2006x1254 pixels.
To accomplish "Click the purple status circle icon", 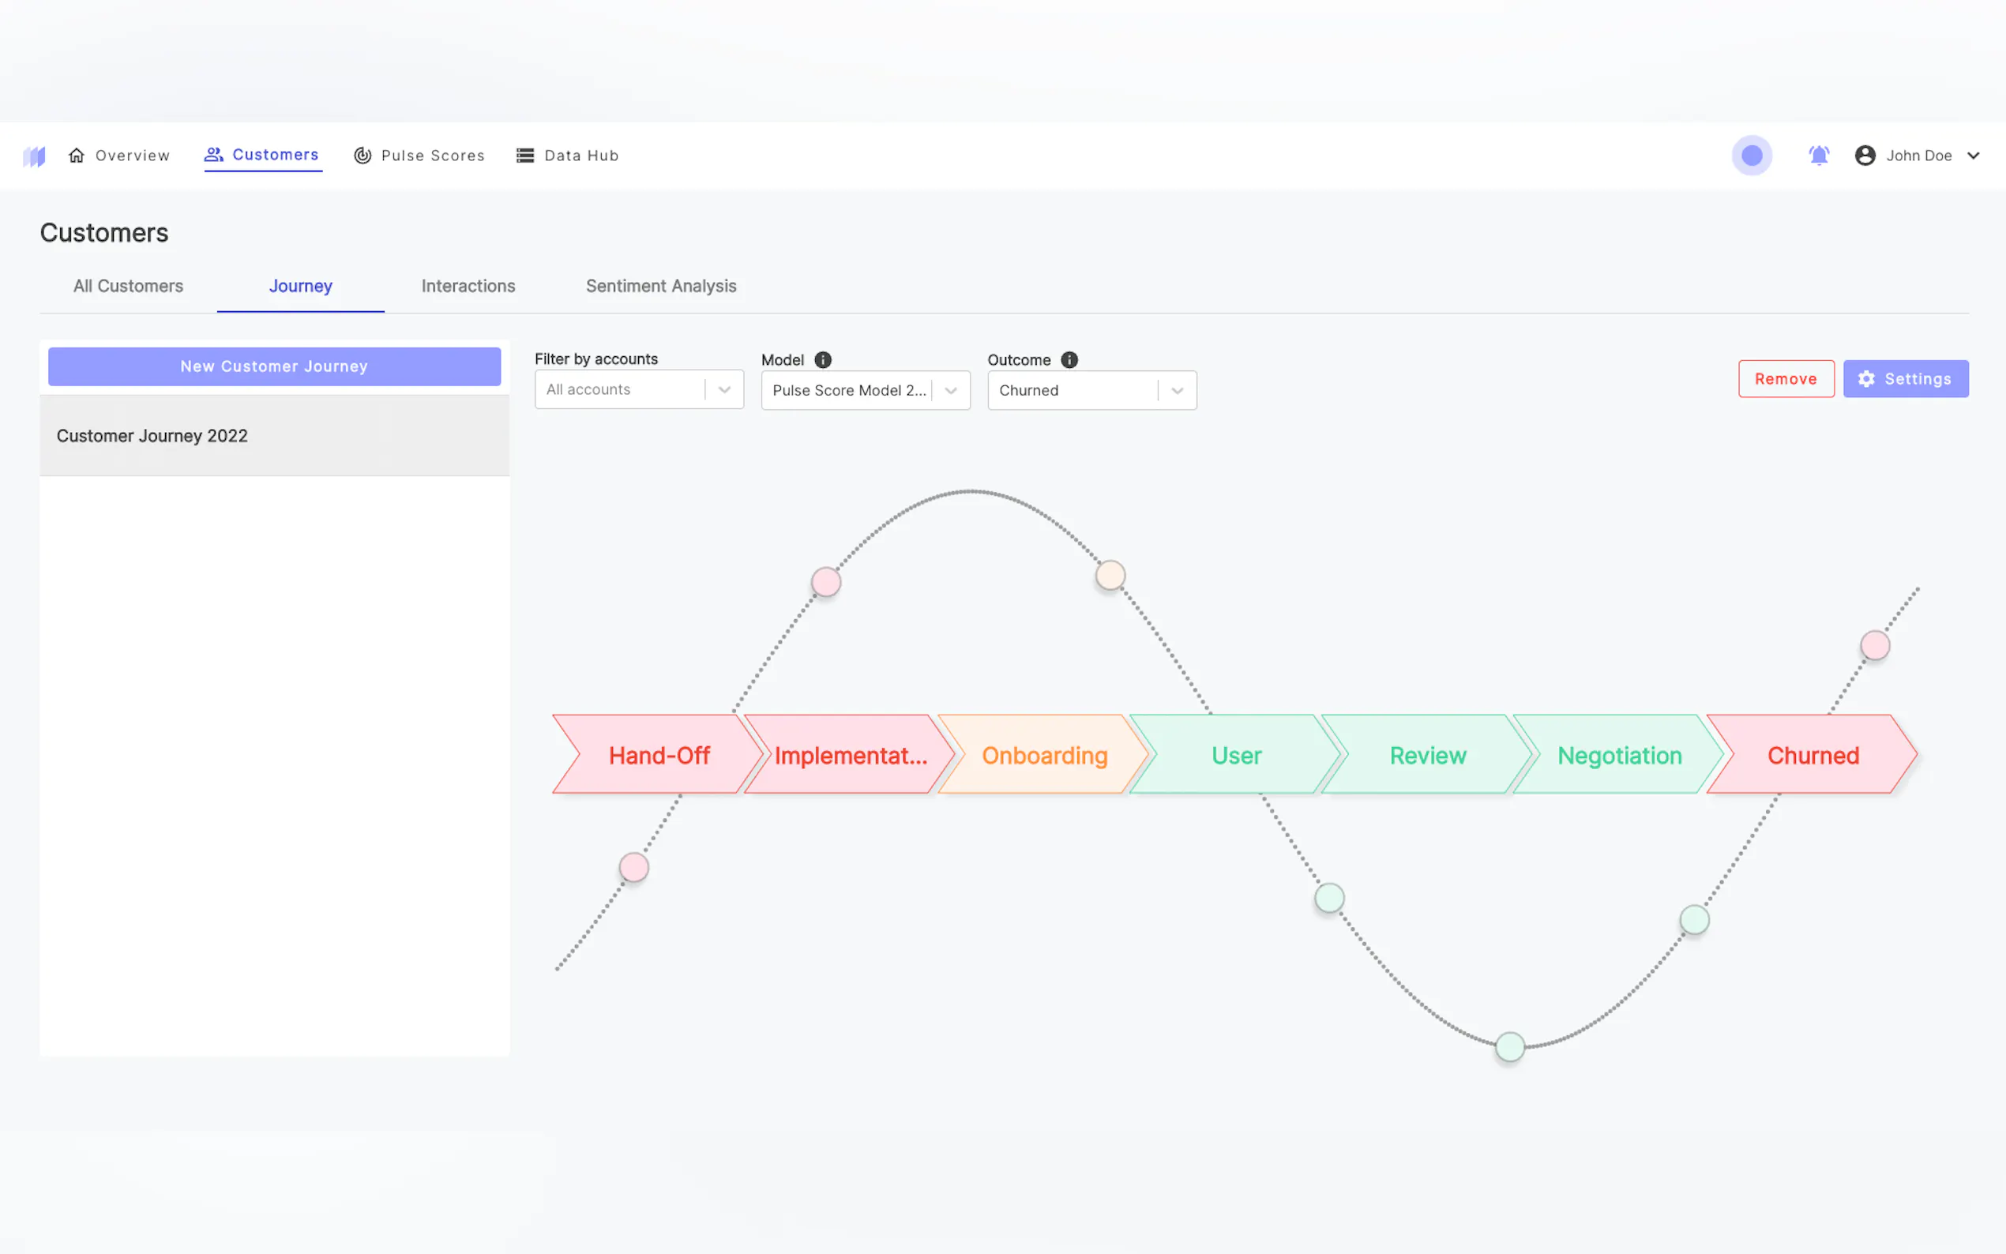I will click(1752, 155).
